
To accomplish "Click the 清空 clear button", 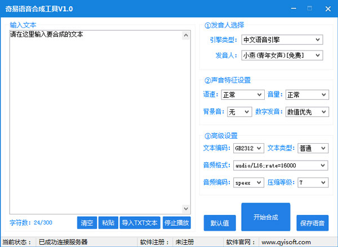I will point(87,223).
